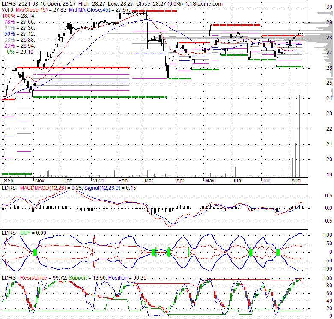Viewport: 334px width, 319px height.
Task: Click the LDRS - BUY = 0.00 label
Action: pos(24,233)
